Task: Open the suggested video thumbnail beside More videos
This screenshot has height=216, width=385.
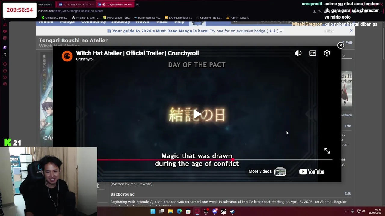Action: (x=280, y=172)
